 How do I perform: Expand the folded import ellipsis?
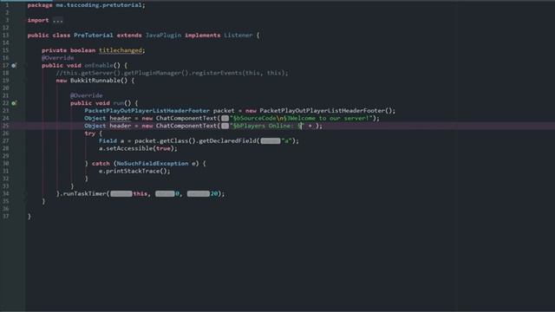pos(58,20)
